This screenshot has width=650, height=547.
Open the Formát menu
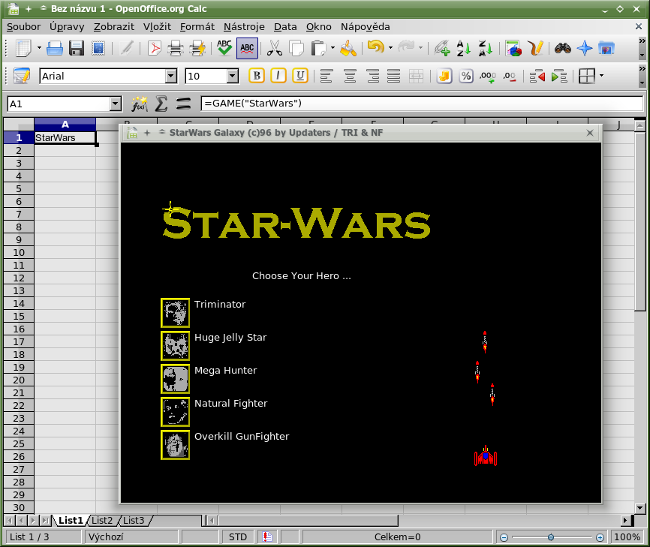tap(197, 27)
